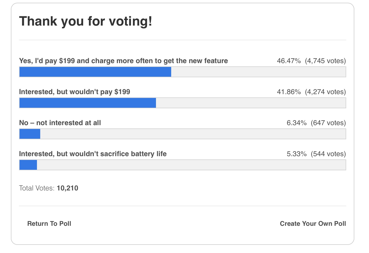Click the 5.33% percentage text

pyautogui.click(x=296, y=154)
